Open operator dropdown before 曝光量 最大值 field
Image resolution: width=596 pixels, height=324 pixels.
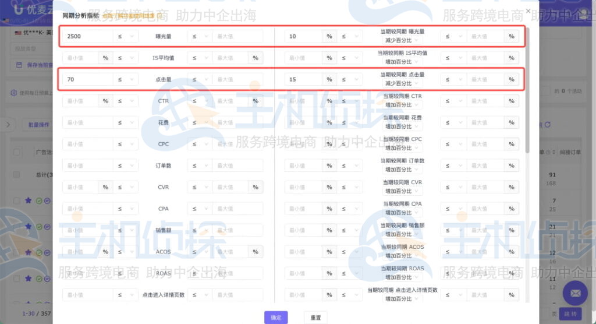click(x=200, y=37)
